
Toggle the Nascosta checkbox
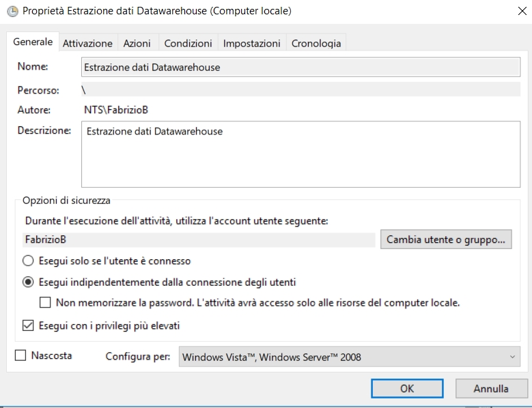coord(20,355)
